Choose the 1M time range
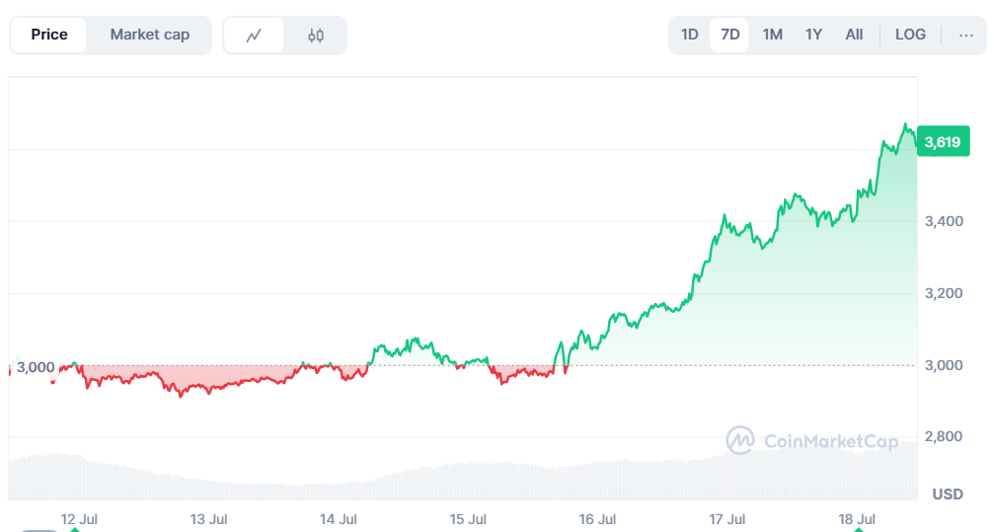The width and height of the screenshot is (994, 532). (772, 35)
